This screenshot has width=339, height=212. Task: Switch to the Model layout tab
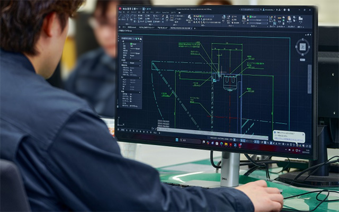coord(122,130)
